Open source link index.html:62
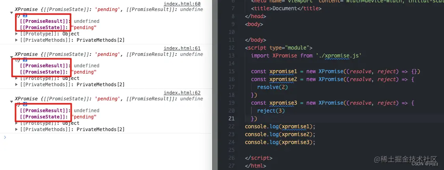The height and width of the screenshot is (170, 444). tap(182, 93)
